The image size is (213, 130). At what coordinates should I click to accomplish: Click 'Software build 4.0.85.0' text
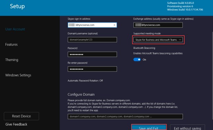[180, 3]
